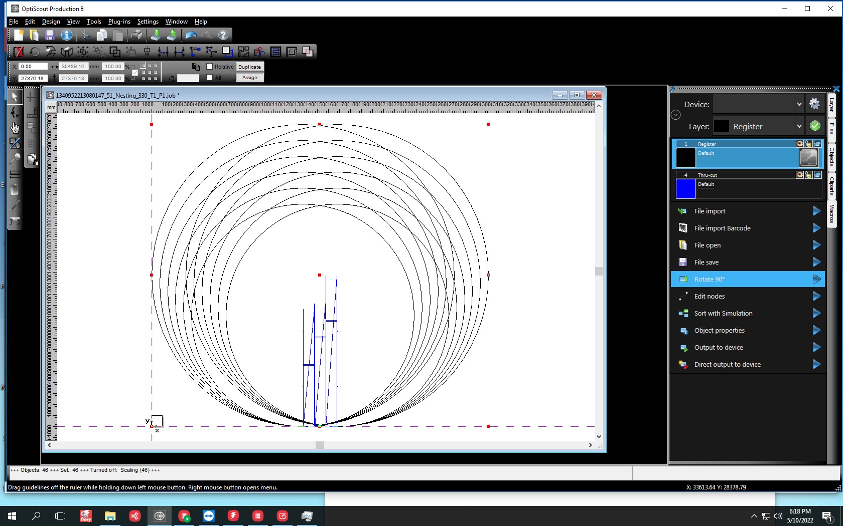Open the Plug-ins menu
The image size is (843, 526).
click(119, 22)
